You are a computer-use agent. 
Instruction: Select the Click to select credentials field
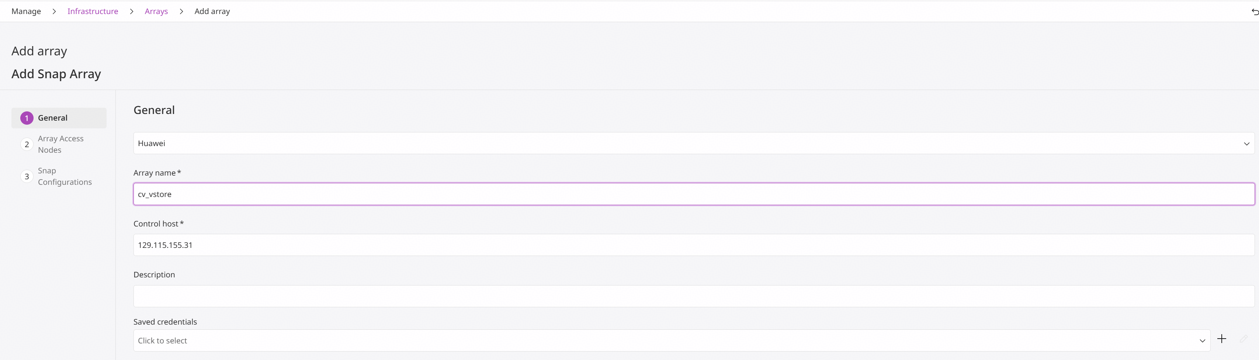point(672,340)
